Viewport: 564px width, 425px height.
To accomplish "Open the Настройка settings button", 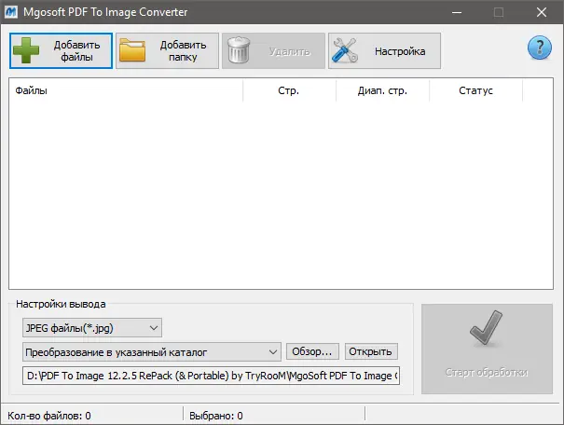I will click(x=384, y=50).
